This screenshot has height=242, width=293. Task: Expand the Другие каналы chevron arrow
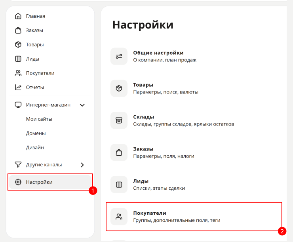point(82,165)
